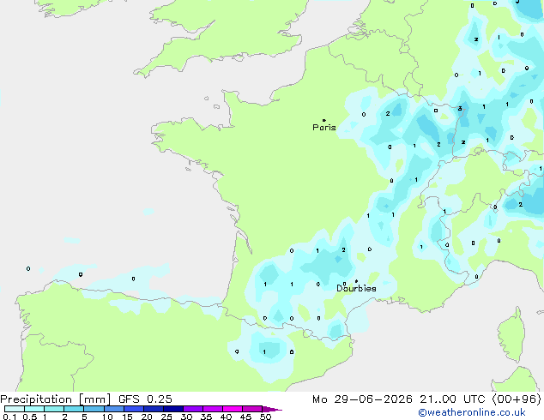Select the 40–45 mm magenta legend box
This screenshot has height=420, width=544.
click(233, 409)
